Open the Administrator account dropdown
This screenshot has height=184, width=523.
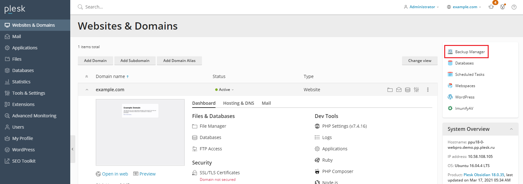click(422, 7)
